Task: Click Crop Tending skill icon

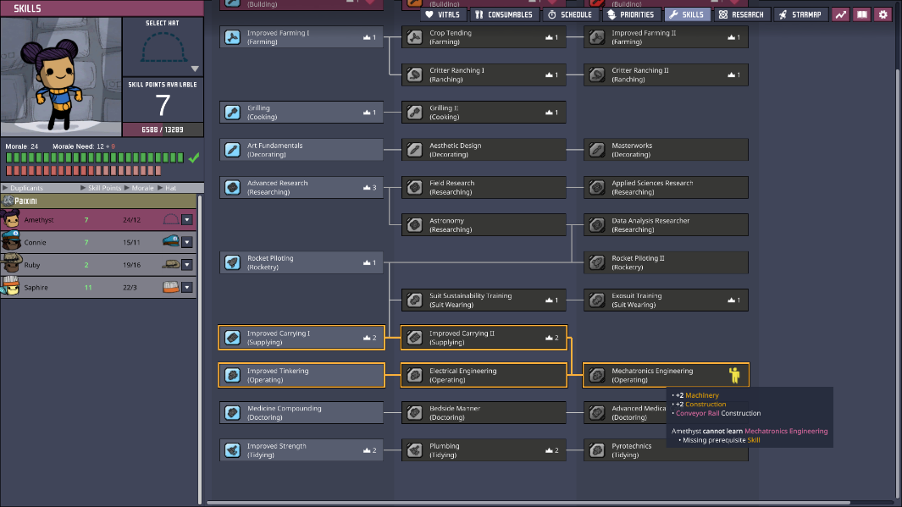Action: coord(415,37)
